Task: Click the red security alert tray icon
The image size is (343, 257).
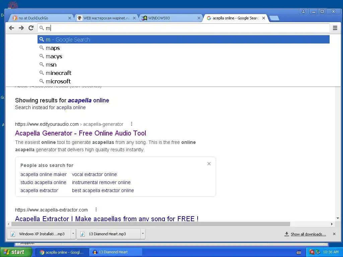Action: [x=312, y=252]
